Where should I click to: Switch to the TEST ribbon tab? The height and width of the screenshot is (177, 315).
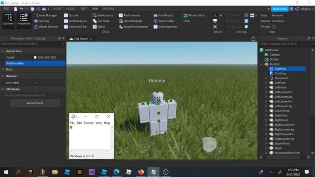click(x=84, y=9)
